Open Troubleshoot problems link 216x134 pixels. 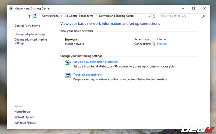point(88,75)
